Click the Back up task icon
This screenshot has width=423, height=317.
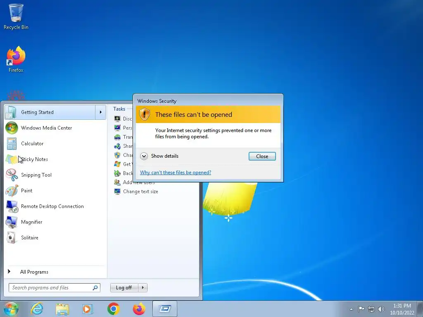click(117, 173)
